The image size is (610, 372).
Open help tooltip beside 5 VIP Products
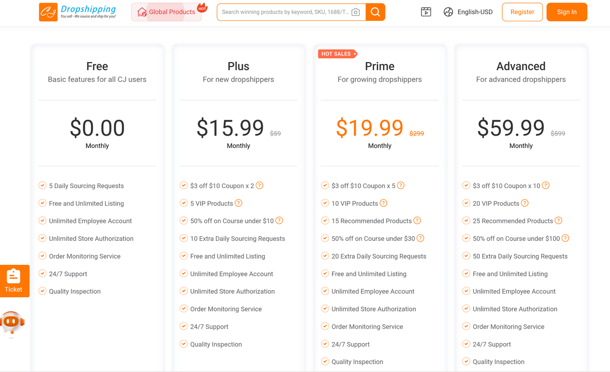tap(238, 203)
